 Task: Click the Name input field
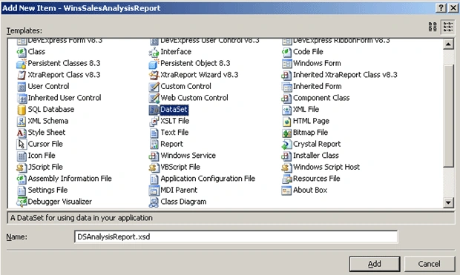click(x=236, y=236)
